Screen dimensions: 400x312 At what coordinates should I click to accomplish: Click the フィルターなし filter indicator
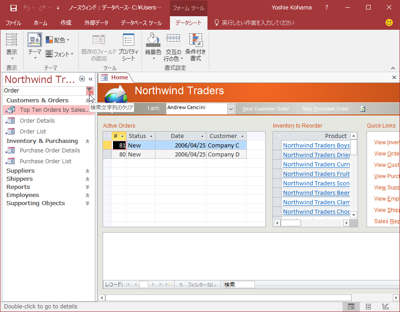point(198,285)
